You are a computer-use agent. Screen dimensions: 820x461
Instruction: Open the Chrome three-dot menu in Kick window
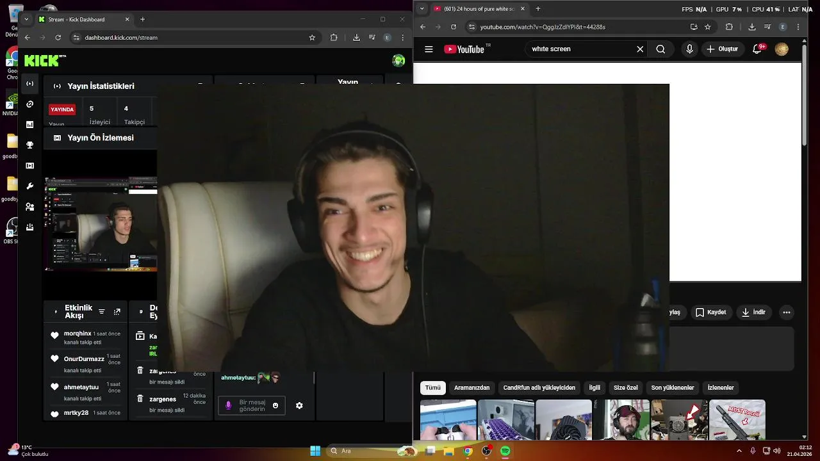(403, 38)
